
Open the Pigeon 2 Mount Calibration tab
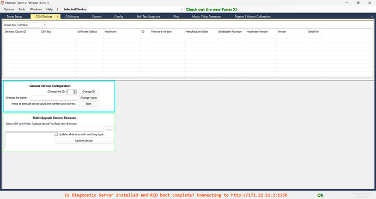(x=252, y=16)
